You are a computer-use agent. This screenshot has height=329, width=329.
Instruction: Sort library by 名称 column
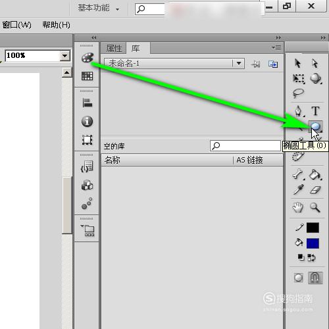[x=167, y=160]
